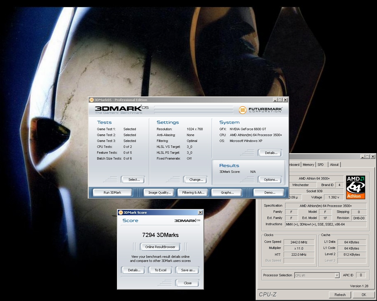Open the About tab in CPU-Z
This screenshot has width=377, height=301.
[x=334, y=165]
